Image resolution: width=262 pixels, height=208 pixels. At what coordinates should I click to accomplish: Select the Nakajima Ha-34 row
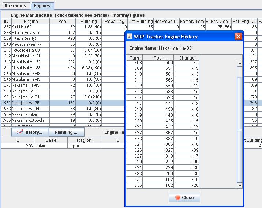(x=63, y=97)
